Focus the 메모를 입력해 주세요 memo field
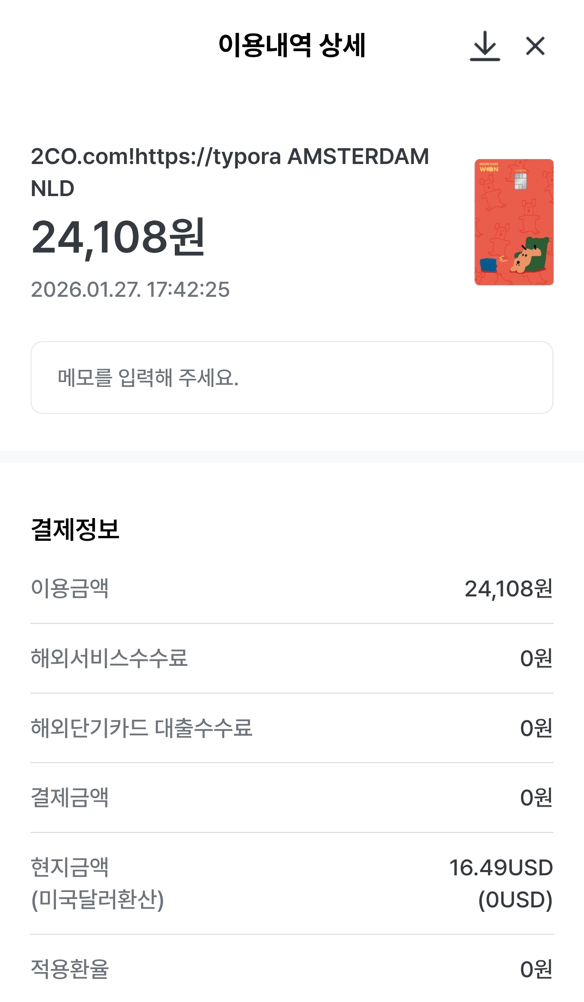The width and height of the screenshot is (584, 1002). click(292, 378)
